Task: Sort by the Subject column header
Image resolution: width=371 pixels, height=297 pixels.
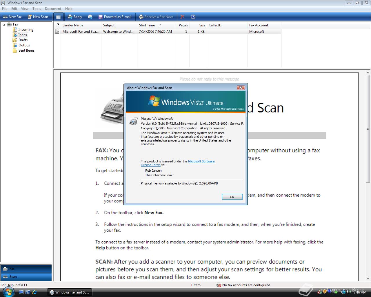Action: tap(119, 25)
